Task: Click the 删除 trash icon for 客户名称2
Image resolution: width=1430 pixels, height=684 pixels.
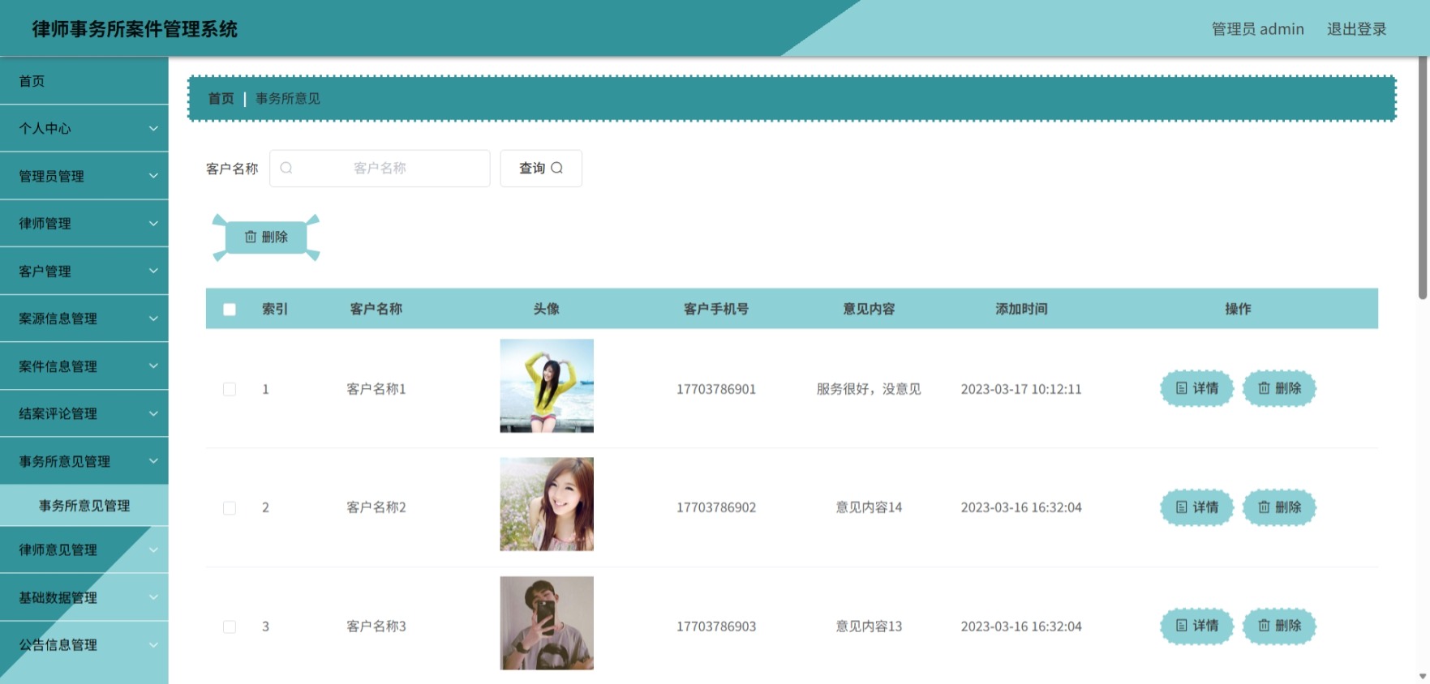Action: pyautogui.click(x=1264, y=507)
